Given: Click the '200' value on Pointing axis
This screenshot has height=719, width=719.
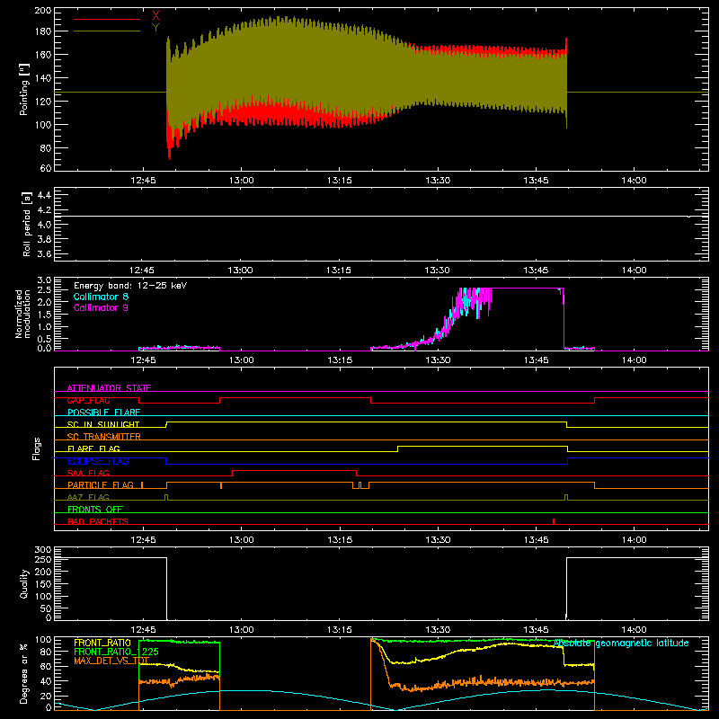Looking at the screenshot, I should point(42,10).
